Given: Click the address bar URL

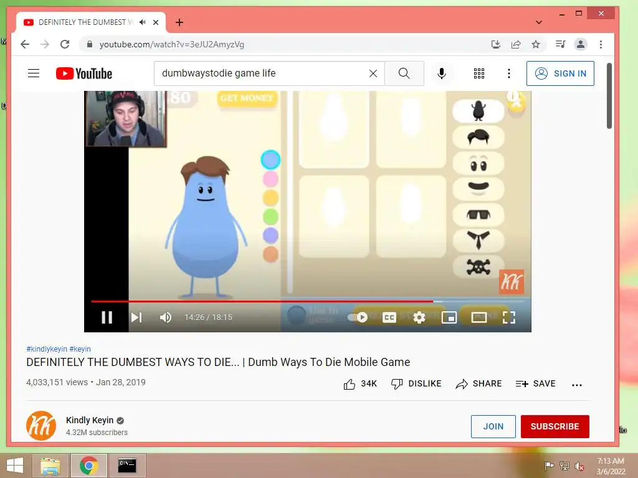Looking at the screenshot, I should click(x=172, y=44).
